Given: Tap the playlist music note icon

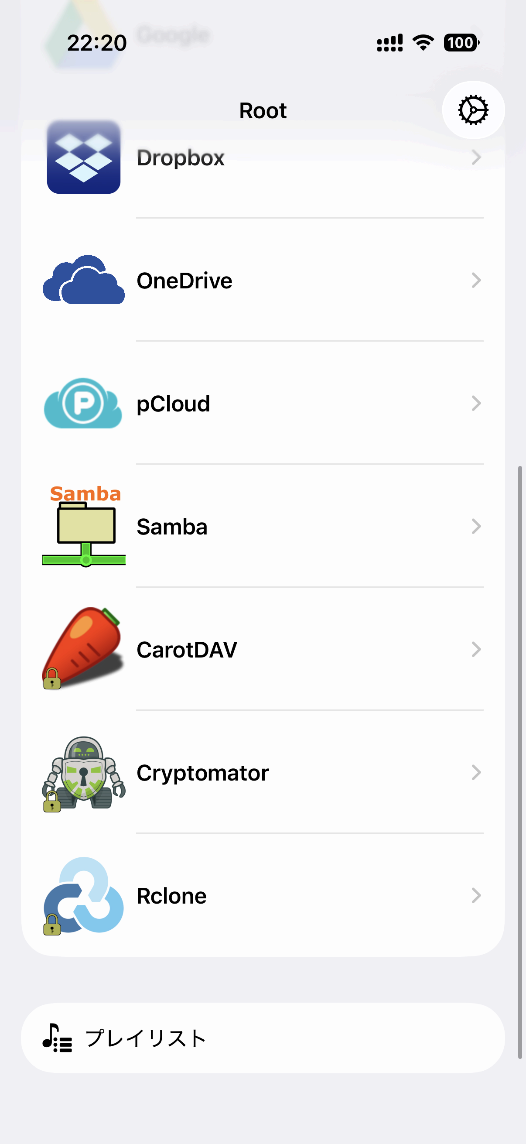Looking at the screenshot, I should point(57,1038).
